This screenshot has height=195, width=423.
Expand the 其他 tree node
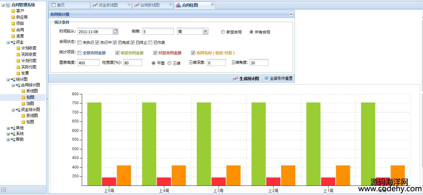8,128
